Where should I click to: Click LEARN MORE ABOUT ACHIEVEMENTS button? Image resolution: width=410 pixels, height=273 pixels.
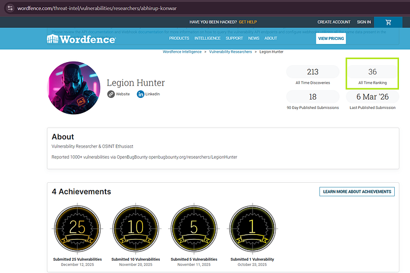tap(357, 192)
